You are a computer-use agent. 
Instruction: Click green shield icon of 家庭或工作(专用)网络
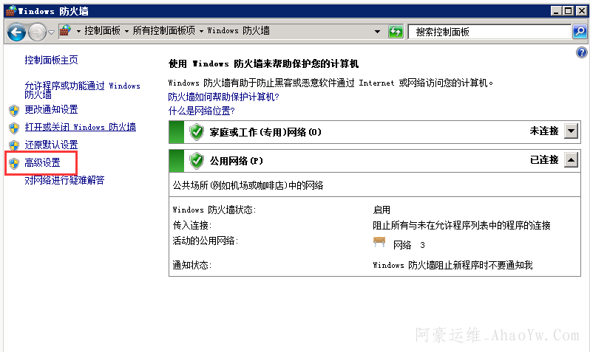197,132
